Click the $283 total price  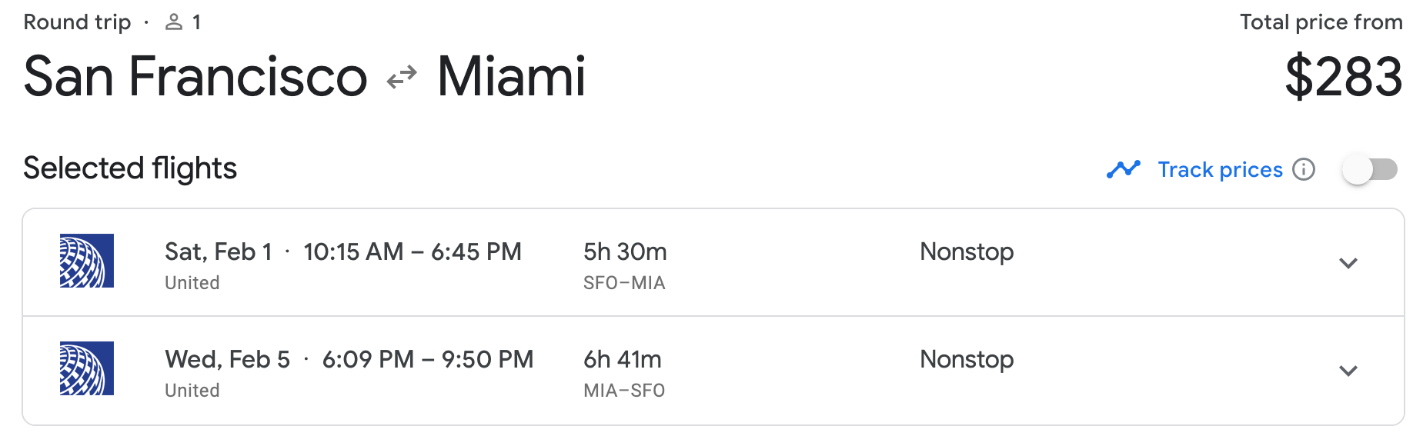1343,77
